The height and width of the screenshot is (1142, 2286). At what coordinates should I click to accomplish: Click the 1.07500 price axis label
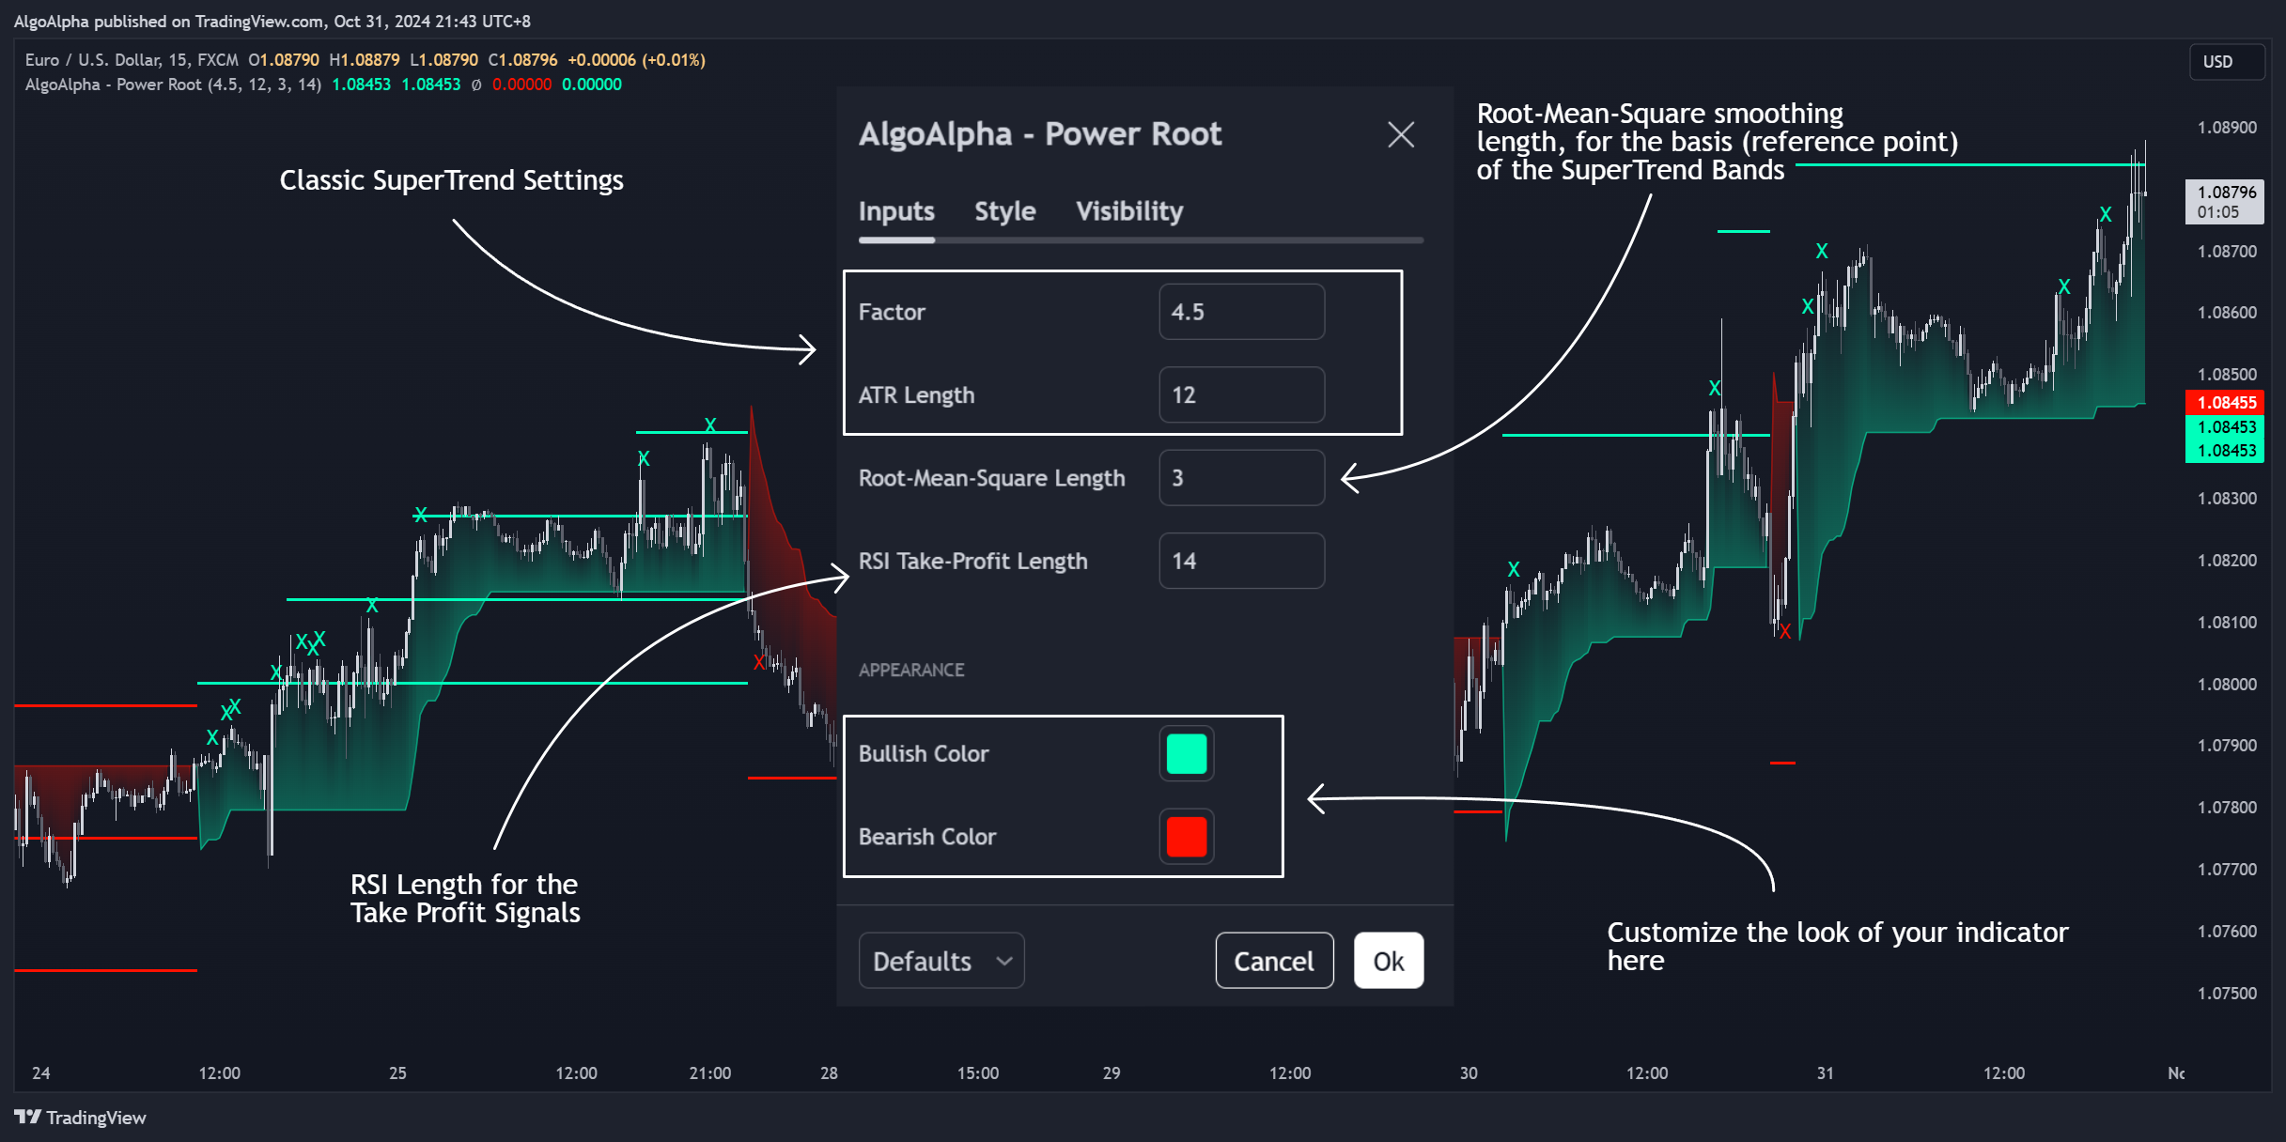[2227, 994]
